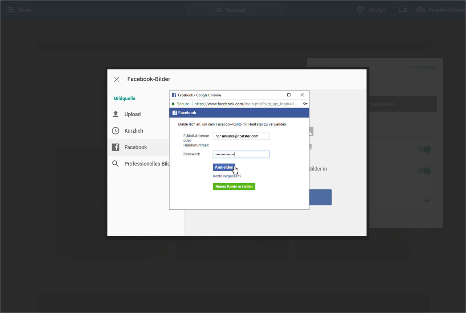
Task: Click the blue button behind Facebook popup
Action: (320, 197)
